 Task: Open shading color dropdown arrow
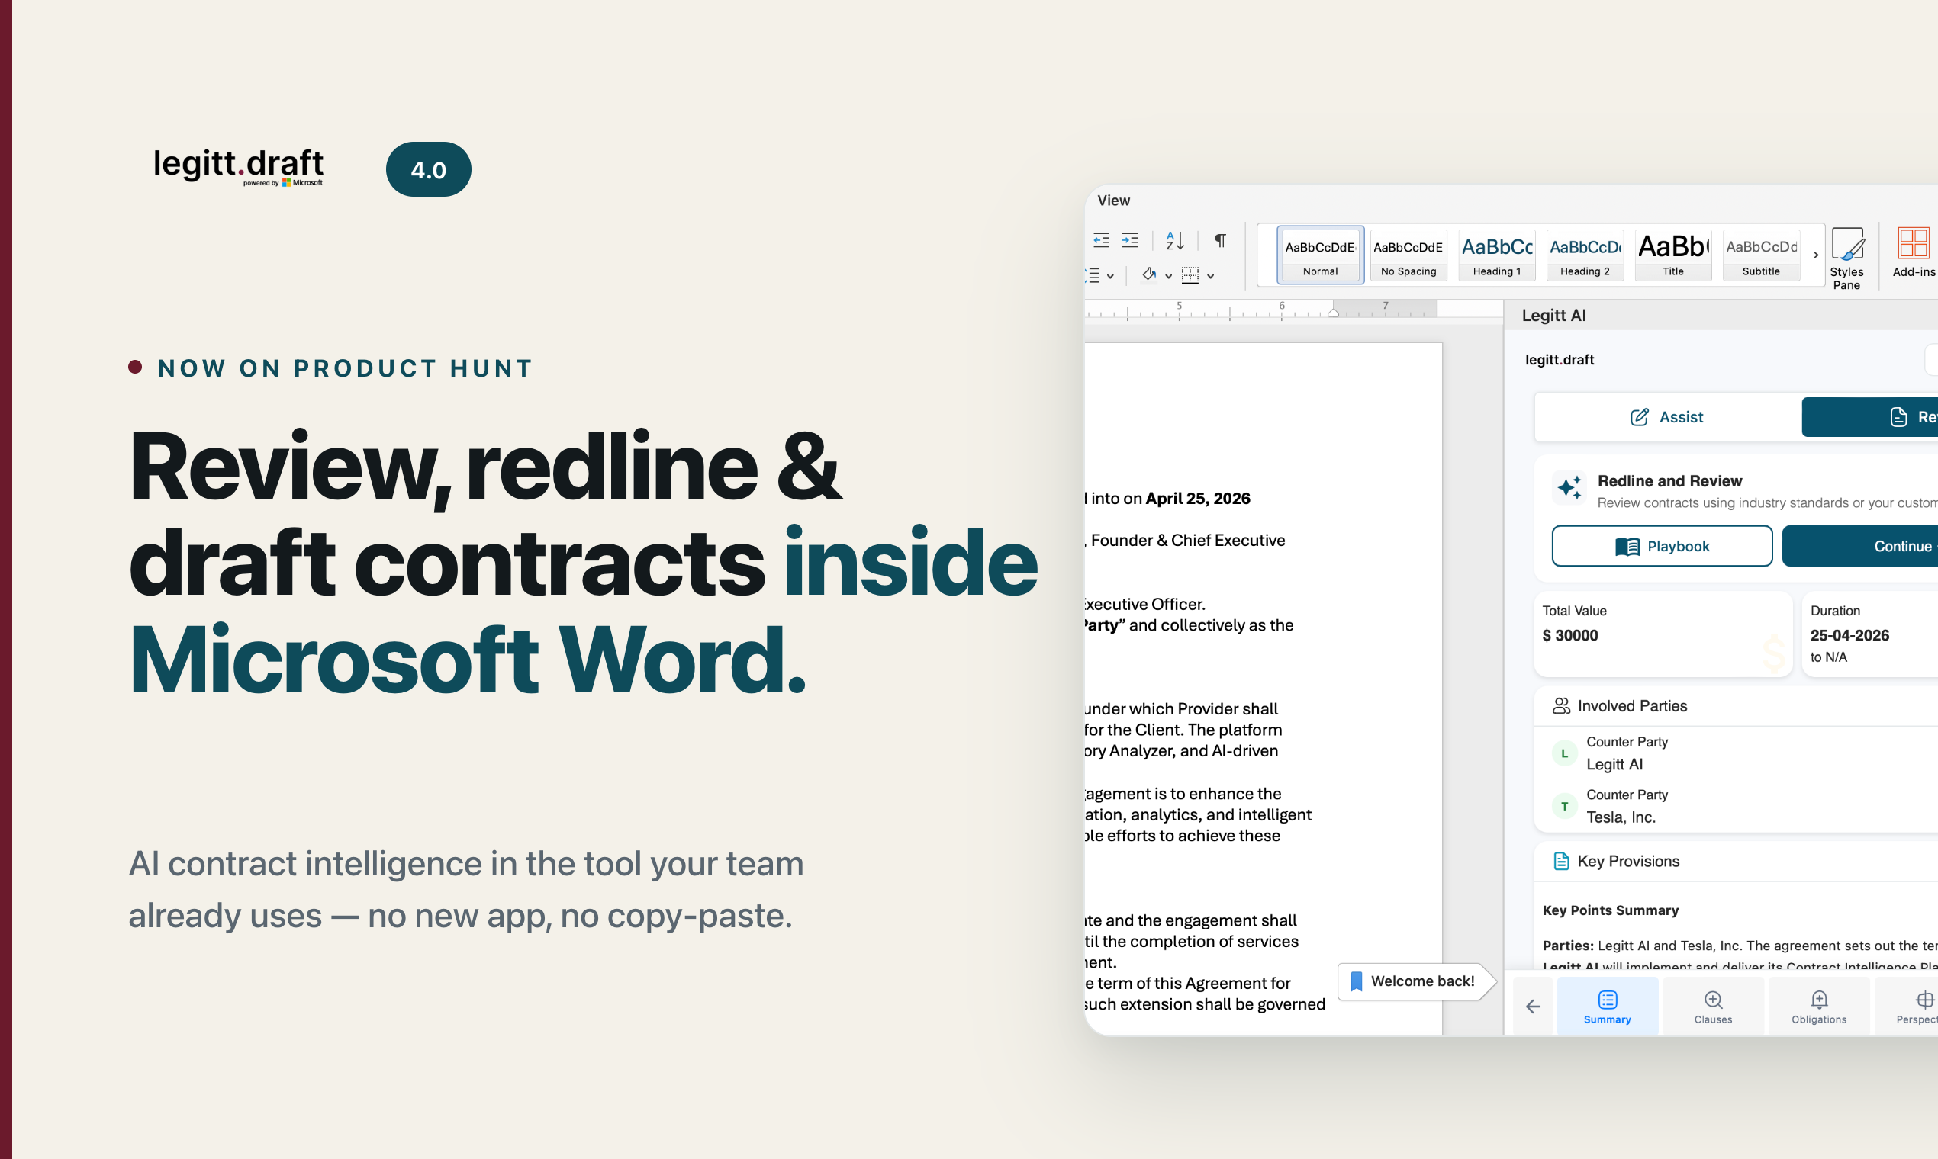[1168, 276]
